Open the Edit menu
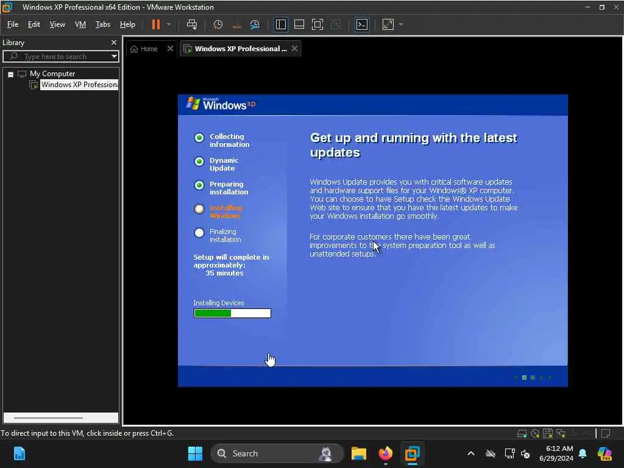This screenshot has height=468, width=624. (x=34, y=24)
